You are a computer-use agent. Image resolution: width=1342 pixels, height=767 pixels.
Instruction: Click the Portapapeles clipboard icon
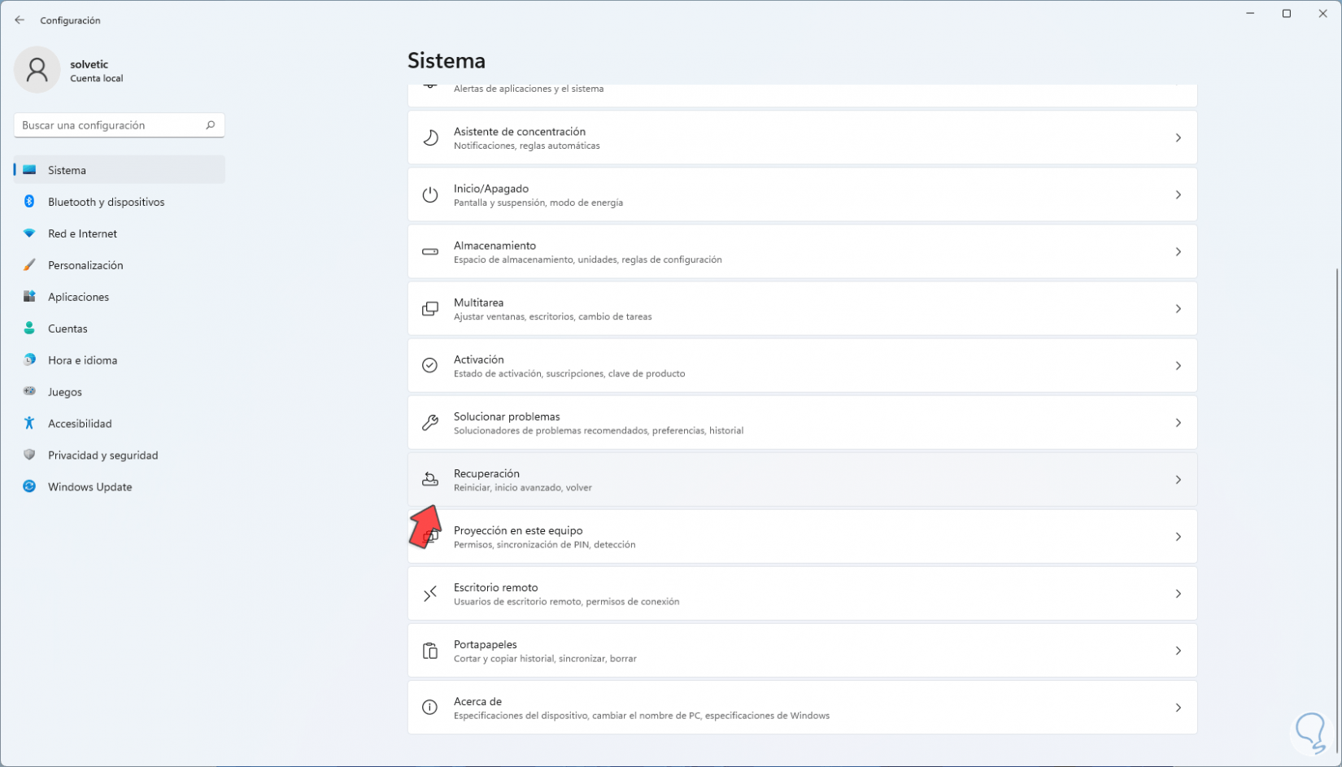point(430,651)
